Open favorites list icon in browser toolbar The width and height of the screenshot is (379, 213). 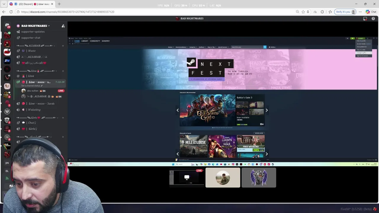(x=330, y=12)
